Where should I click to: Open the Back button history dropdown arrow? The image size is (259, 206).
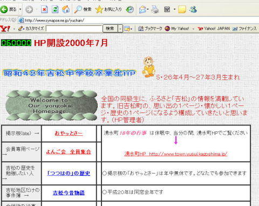point(20,9)
